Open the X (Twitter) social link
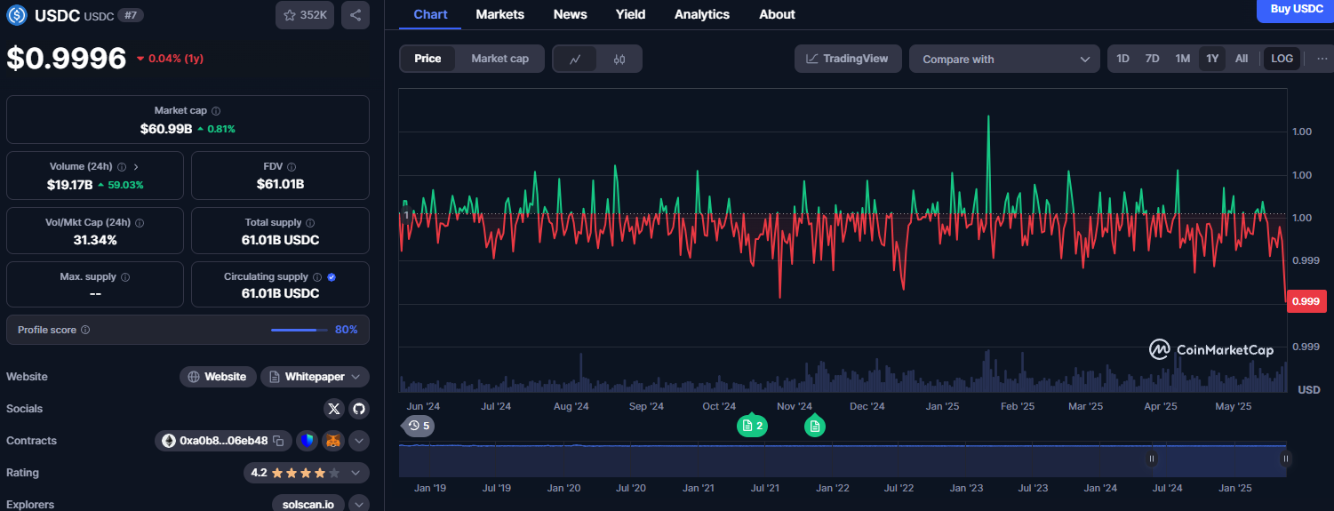Screen dimensions: 1334x511 (x=334, y=409)
